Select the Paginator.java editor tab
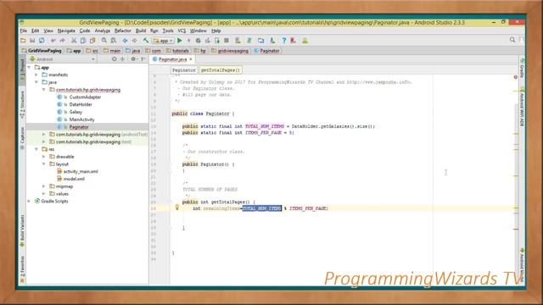 (x=172, y=59)
